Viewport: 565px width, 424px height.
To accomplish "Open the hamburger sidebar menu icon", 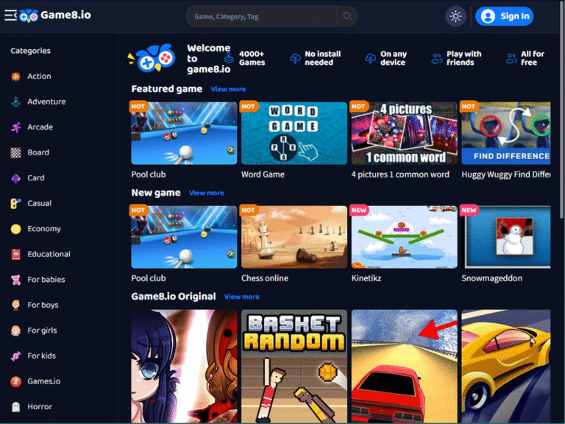I will tap(10, 15).
